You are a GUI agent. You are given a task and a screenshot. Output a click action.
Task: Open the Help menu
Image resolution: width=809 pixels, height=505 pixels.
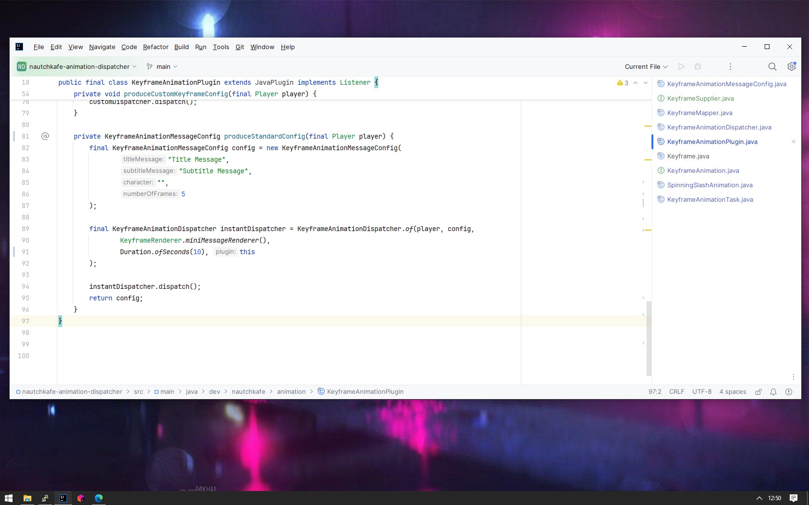(288, 47)
